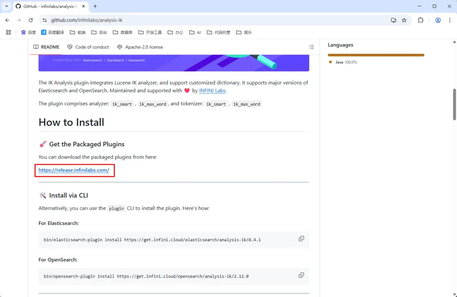The image size is (457, 297).
Task: Copy the elasticsearch-plugin install command
Action: coord(301,239)
